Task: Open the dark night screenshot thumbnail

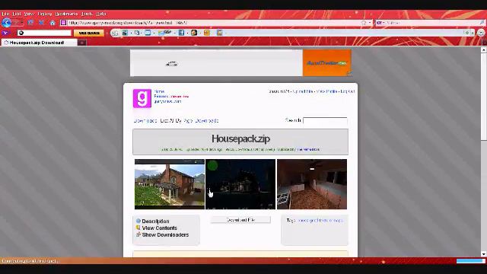Action: pos(240,184)
